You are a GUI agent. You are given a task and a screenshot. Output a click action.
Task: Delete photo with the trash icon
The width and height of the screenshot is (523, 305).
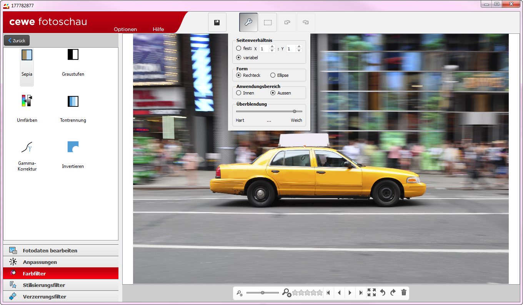point(404,293)
